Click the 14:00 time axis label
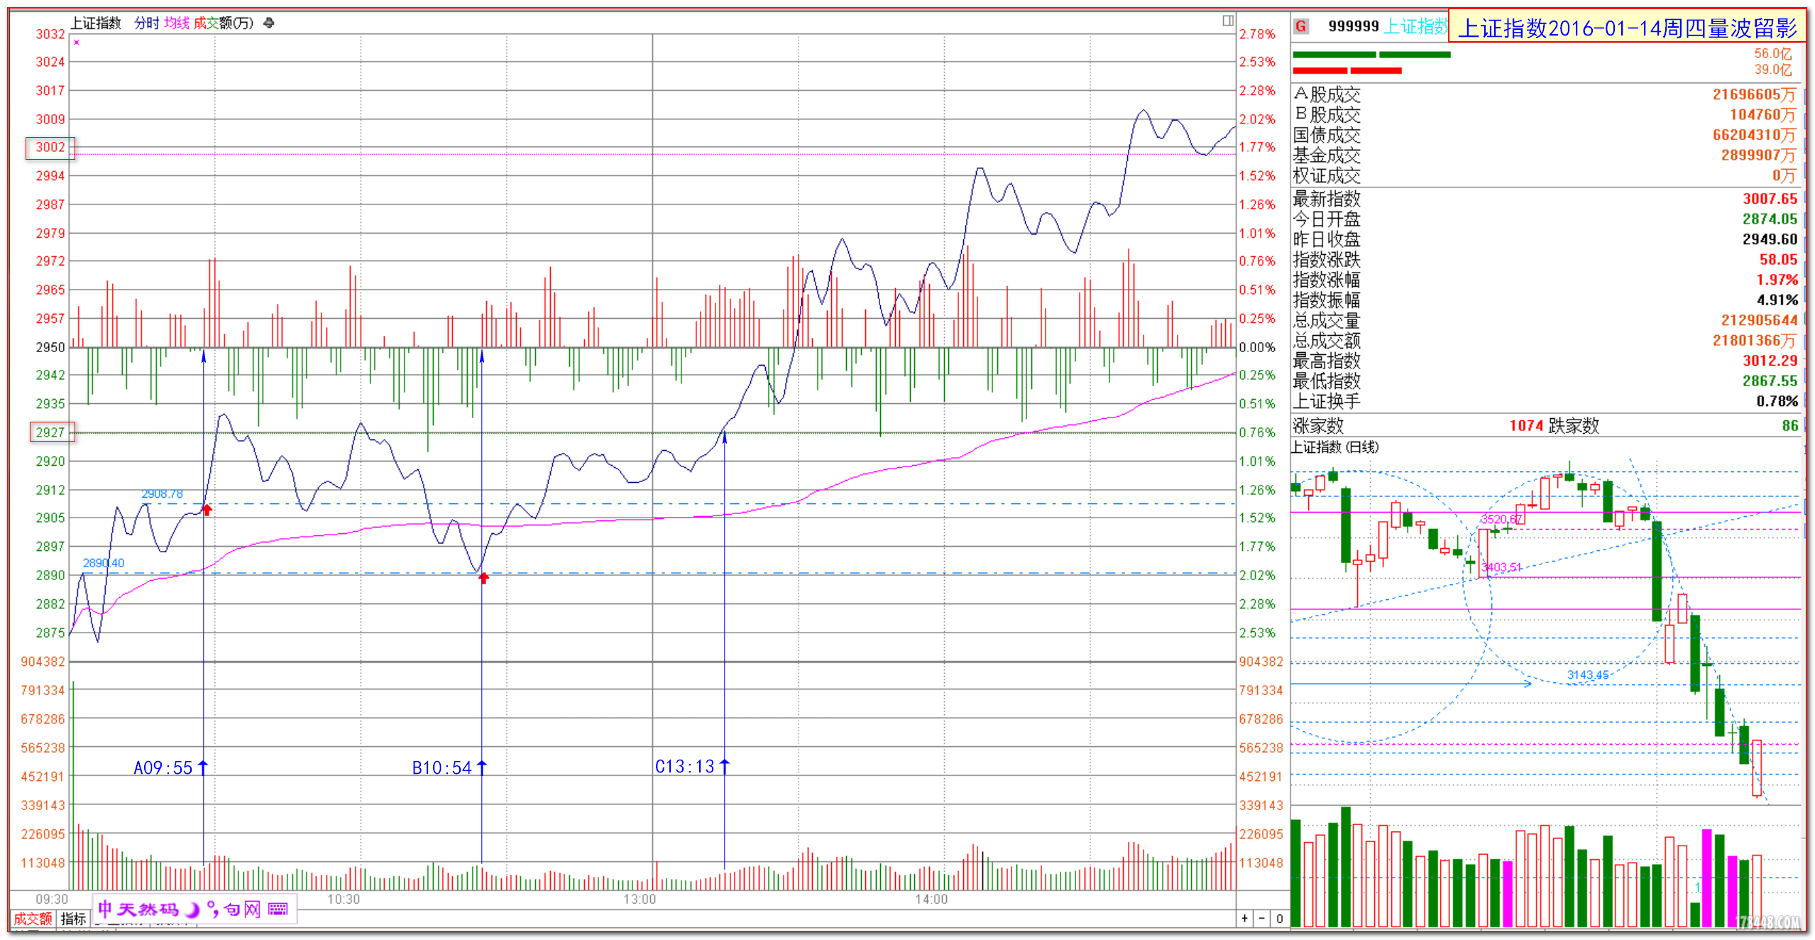The image size is (1815, 940). click(931, 900)
